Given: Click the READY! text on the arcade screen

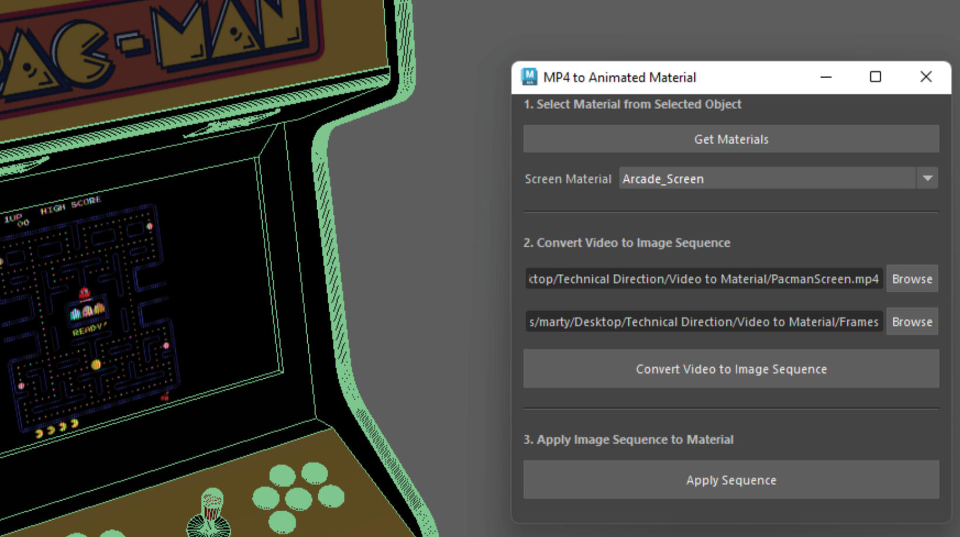Looking at the screenshot, I should [89, 330].
